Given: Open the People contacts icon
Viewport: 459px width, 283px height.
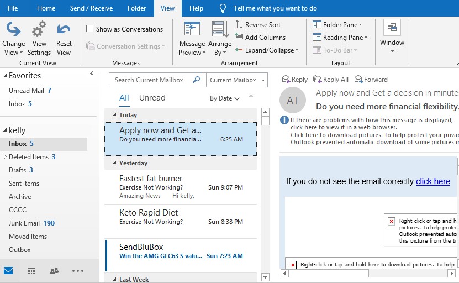Looking at the screenshot, I should (54, 271).
